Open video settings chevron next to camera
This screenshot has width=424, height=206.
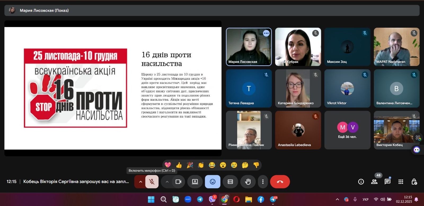[x=167, y=182]
